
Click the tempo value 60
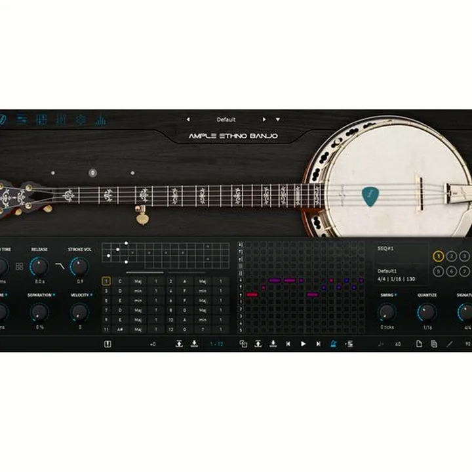[x=398, y=344]
